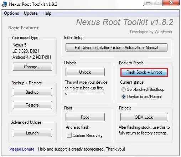Close the Nexus Root Toolkit window
181x157 pixels.
point(171,3)
